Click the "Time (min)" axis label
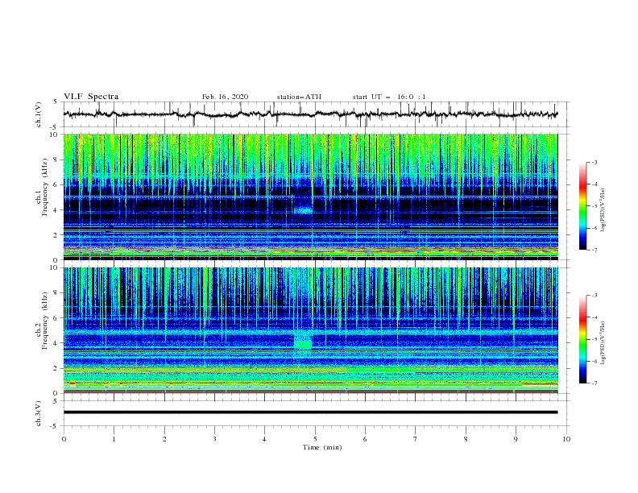 pos(322,447)
